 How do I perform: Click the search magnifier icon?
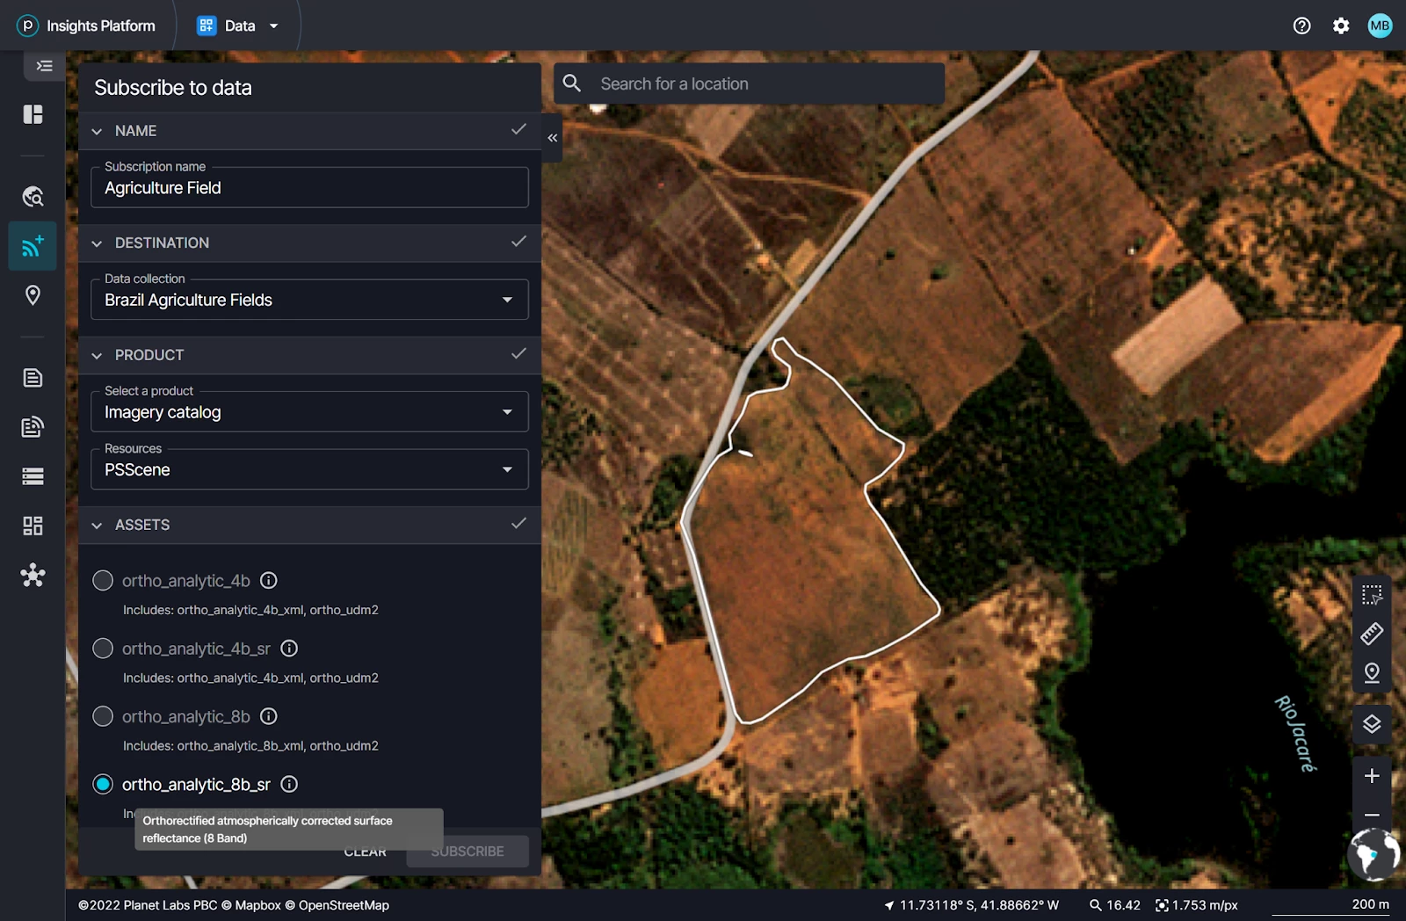[572, 83]
